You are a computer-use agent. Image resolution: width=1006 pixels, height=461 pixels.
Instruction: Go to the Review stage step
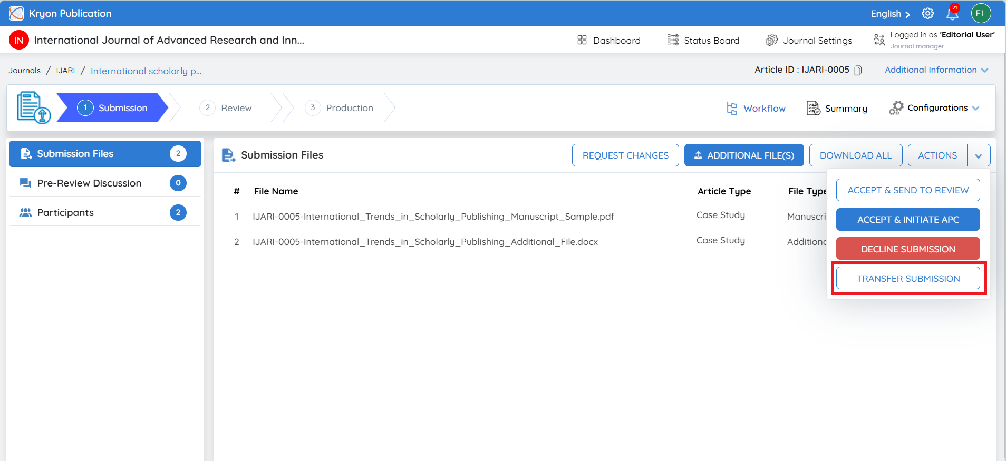(226, 107)
